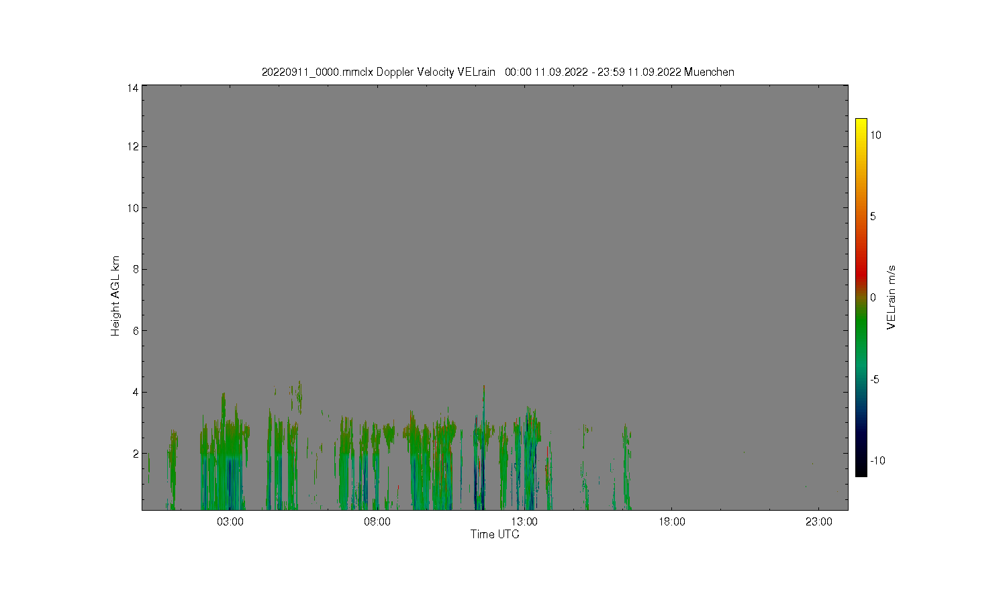This screenshot has height=604, width=1007.
Task: Click the height tick label 4
Action: [x=136, y=392]
